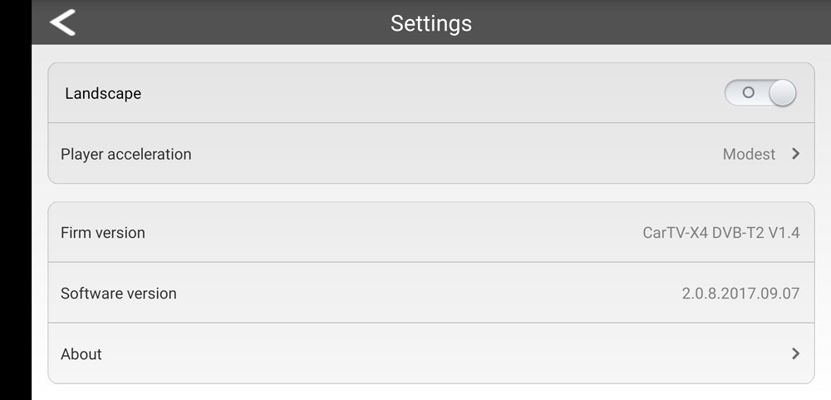Click the round knob of the Landscape switch
Screen dimensions: 831x400
click(781, 93)
